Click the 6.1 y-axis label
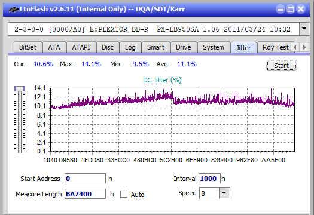The height and width of the screenshot is (215, 314). [41, 124]
